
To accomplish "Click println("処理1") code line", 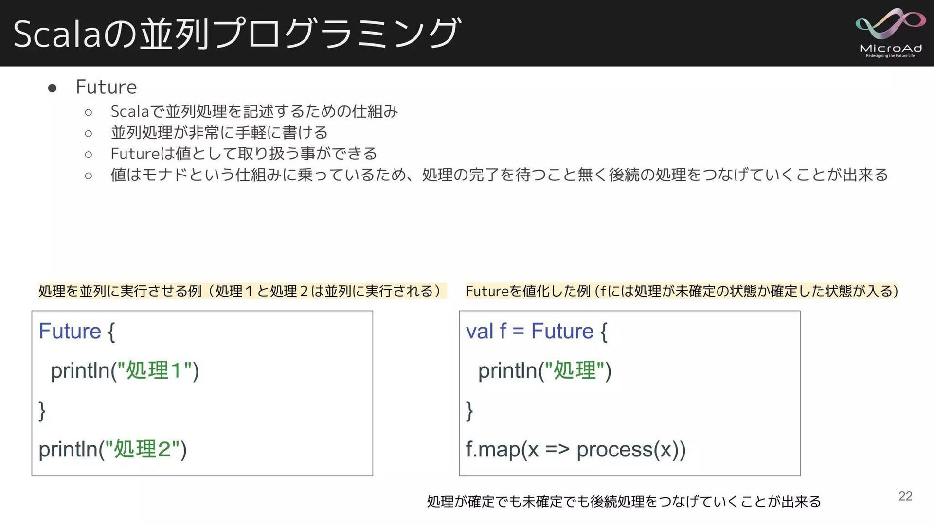I will 125,370.
